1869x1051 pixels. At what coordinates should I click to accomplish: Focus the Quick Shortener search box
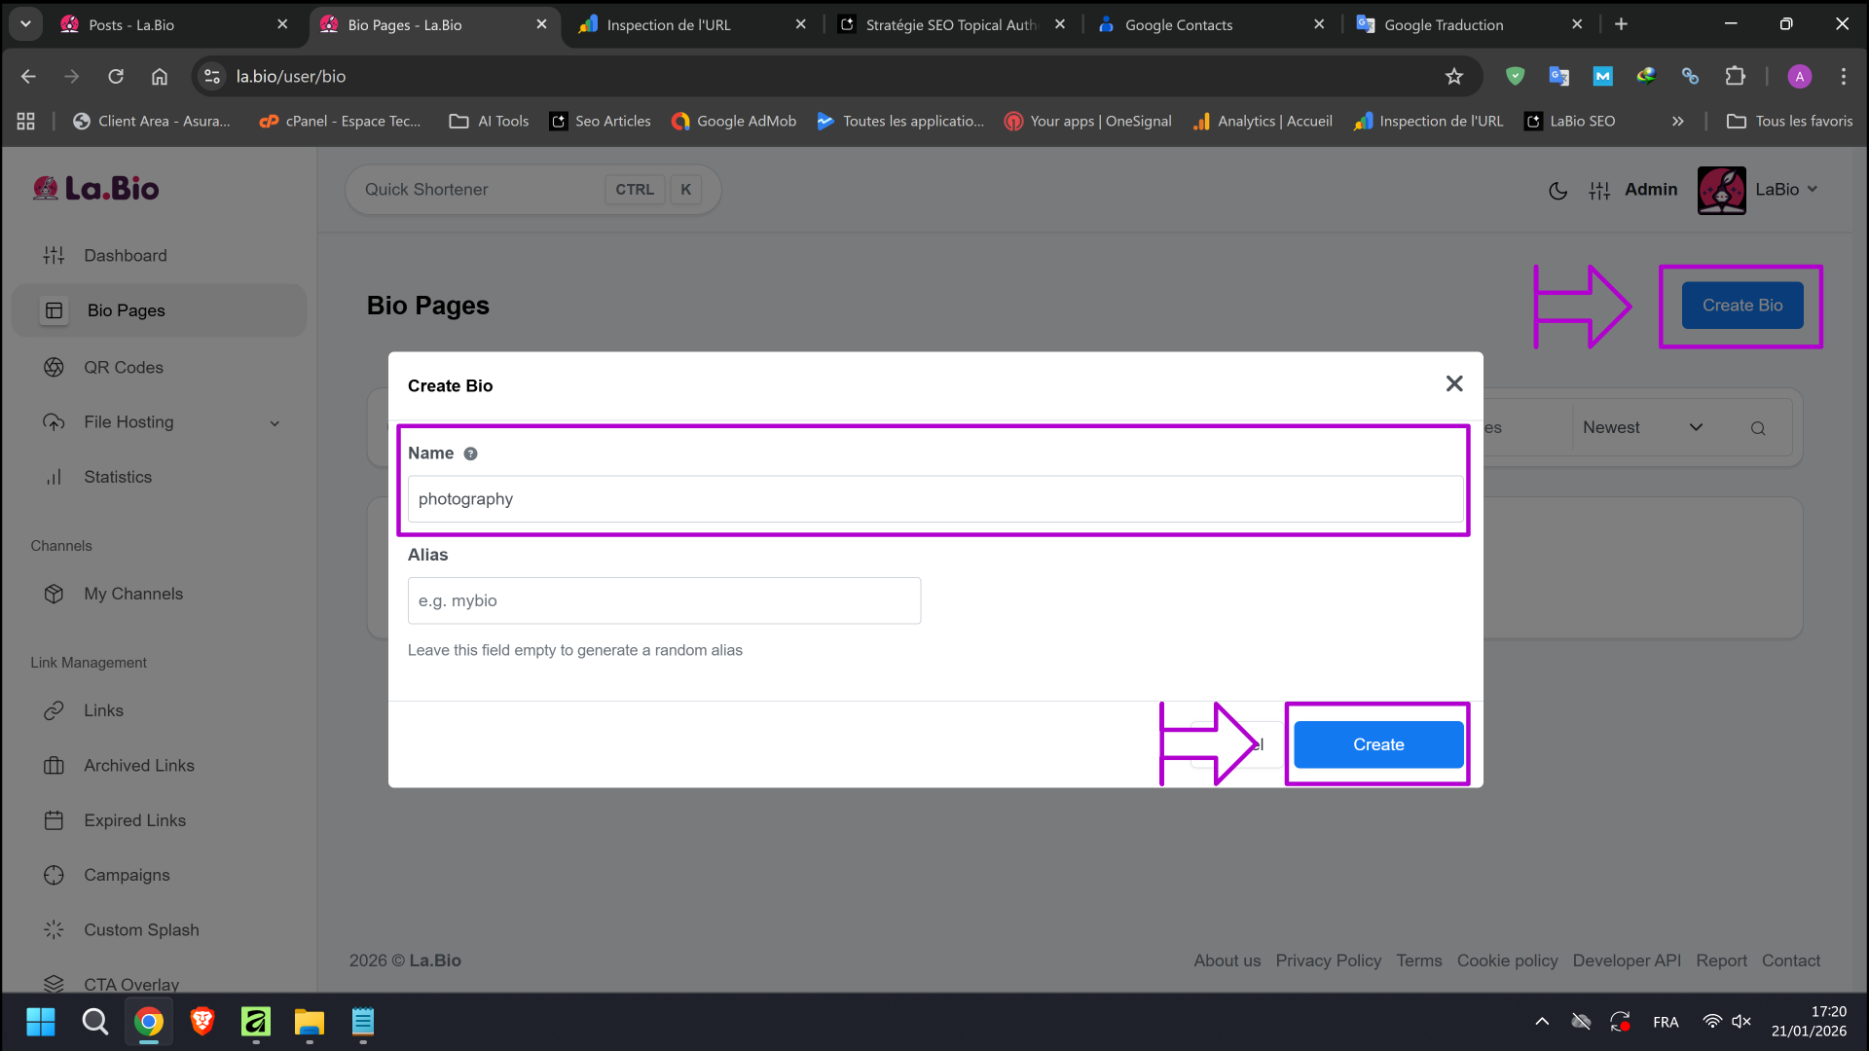(477, 190)
